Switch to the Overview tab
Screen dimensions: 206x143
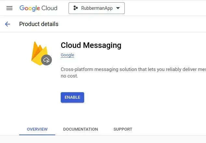point(37,129)
